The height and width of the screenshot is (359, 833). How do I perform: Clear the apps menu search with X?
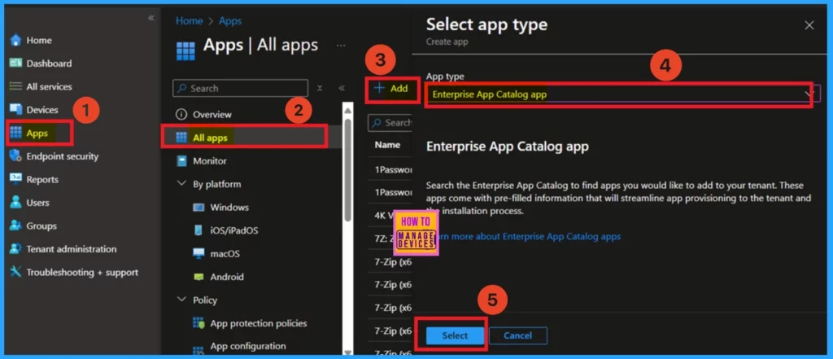(319, 88)
